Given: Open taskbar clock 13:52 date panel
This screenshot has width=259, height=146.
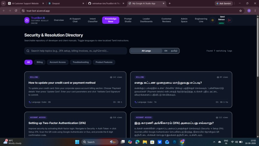Looking at the screenshot, I should click(x=251, y=142).
